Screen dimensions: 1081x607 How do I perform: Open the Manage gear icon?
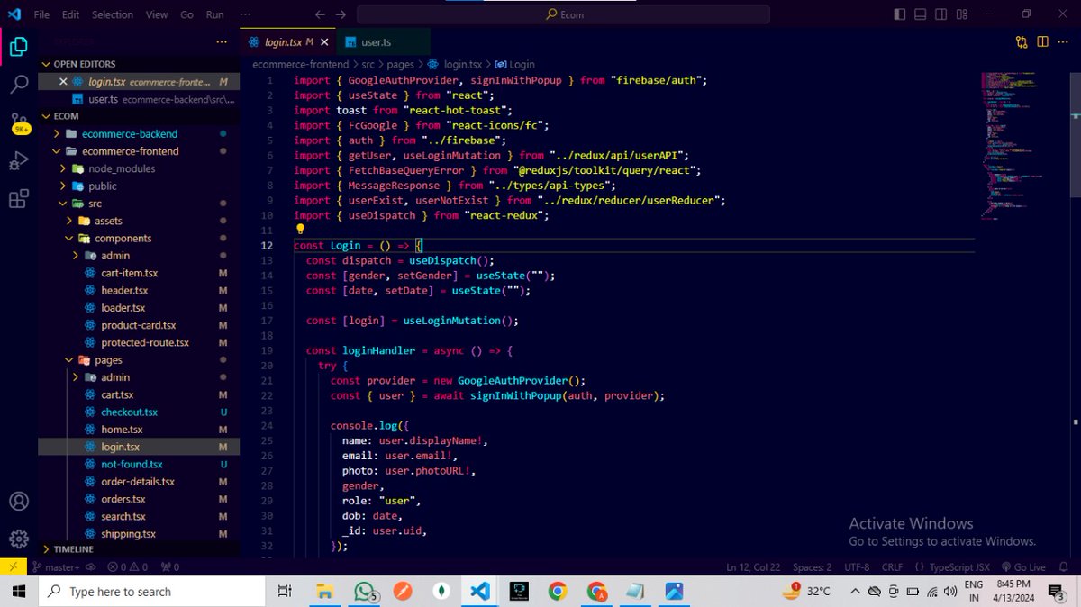click(19, 539)
